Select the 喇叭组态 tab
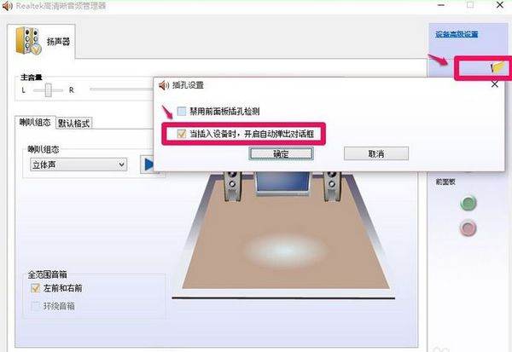This screenshot has height=352, width=512. [35, 123]
